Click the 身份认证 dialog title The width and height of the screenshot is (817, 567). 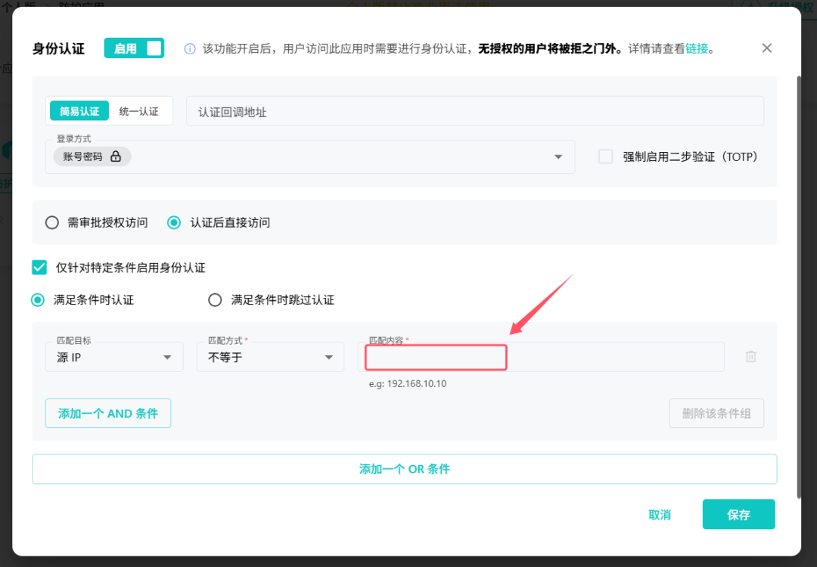coord(58,49)
